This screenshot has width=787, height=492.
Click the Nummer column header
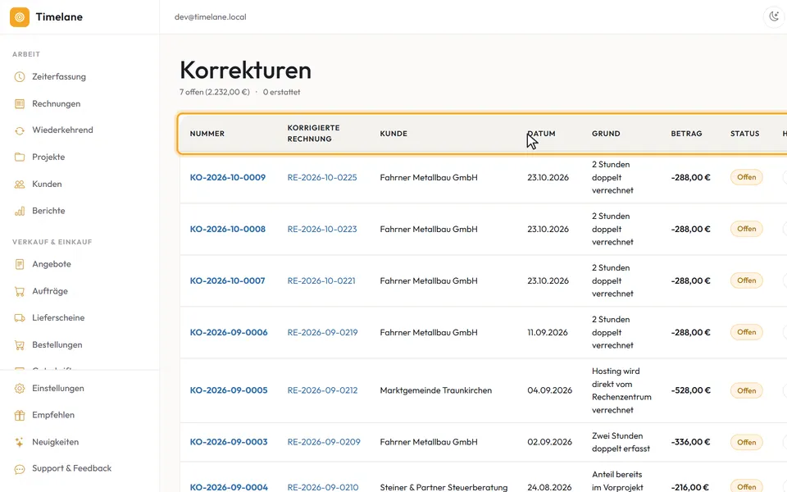coord(207,134)
